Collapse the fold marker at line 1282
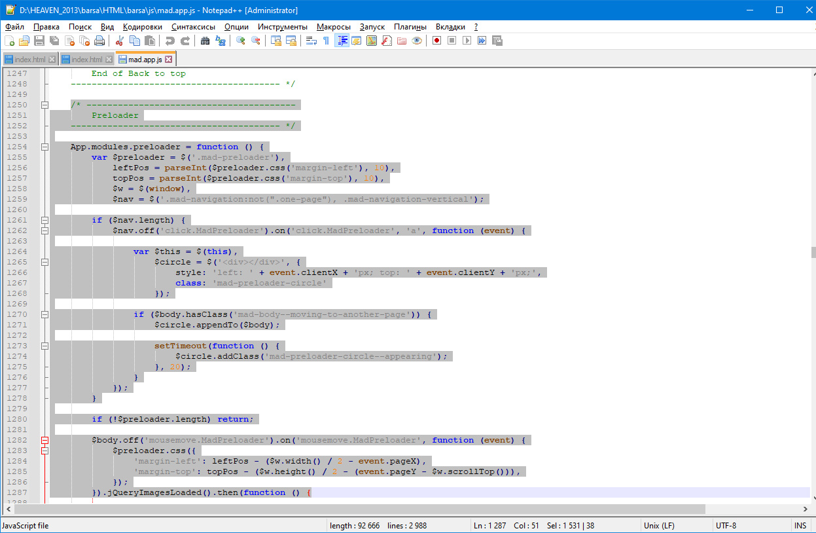Image resolution: width=816 pixels, height=533 pixels. coord(44,440)
